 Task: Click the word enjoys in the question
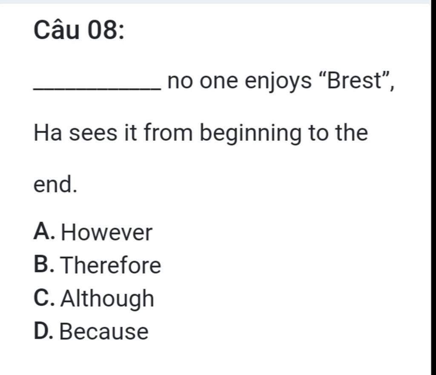click(x=278, y=82)
